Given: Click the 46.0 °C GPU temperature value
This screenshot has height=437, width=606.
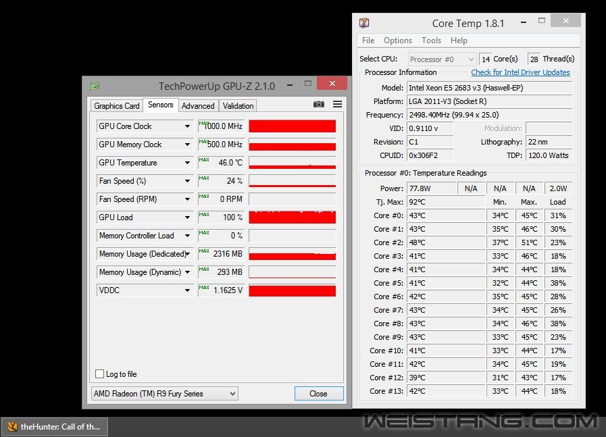Looking at the screenshot, I should (x=221, y=162).
